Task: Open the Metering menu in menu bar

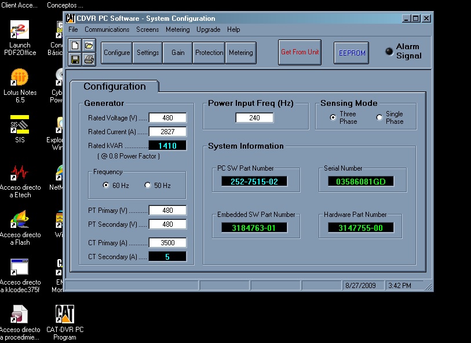Action: click(x=177, y=29)
